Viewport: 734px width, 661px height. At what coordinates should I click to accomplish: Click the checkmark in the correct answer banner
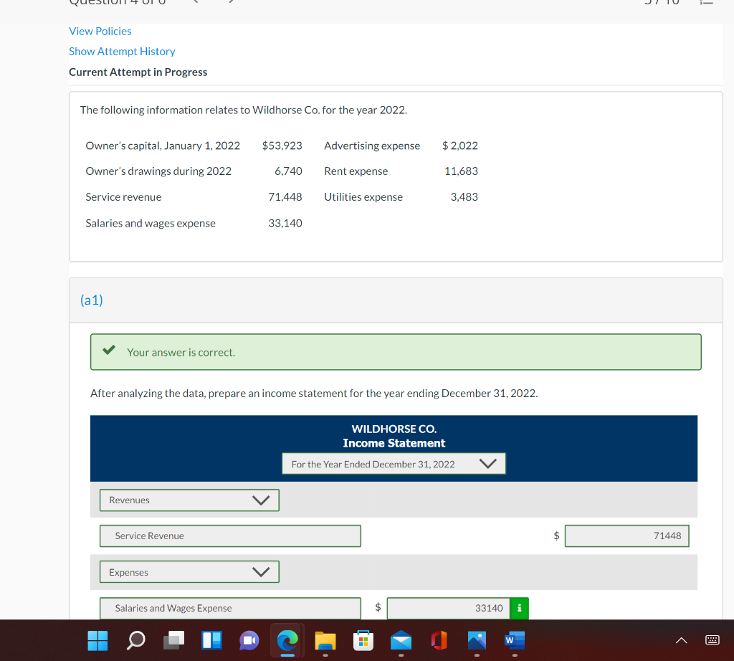tap(109, 351)
